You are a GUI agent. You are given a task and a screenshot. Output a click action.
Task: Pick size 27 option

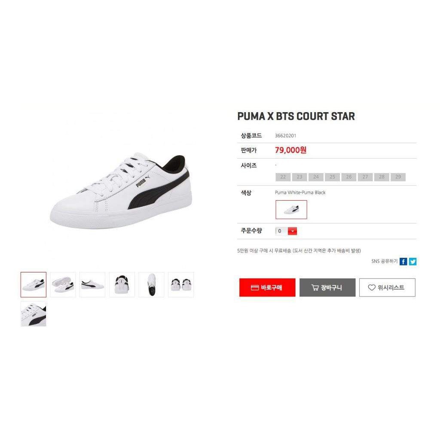pos(365,177)
